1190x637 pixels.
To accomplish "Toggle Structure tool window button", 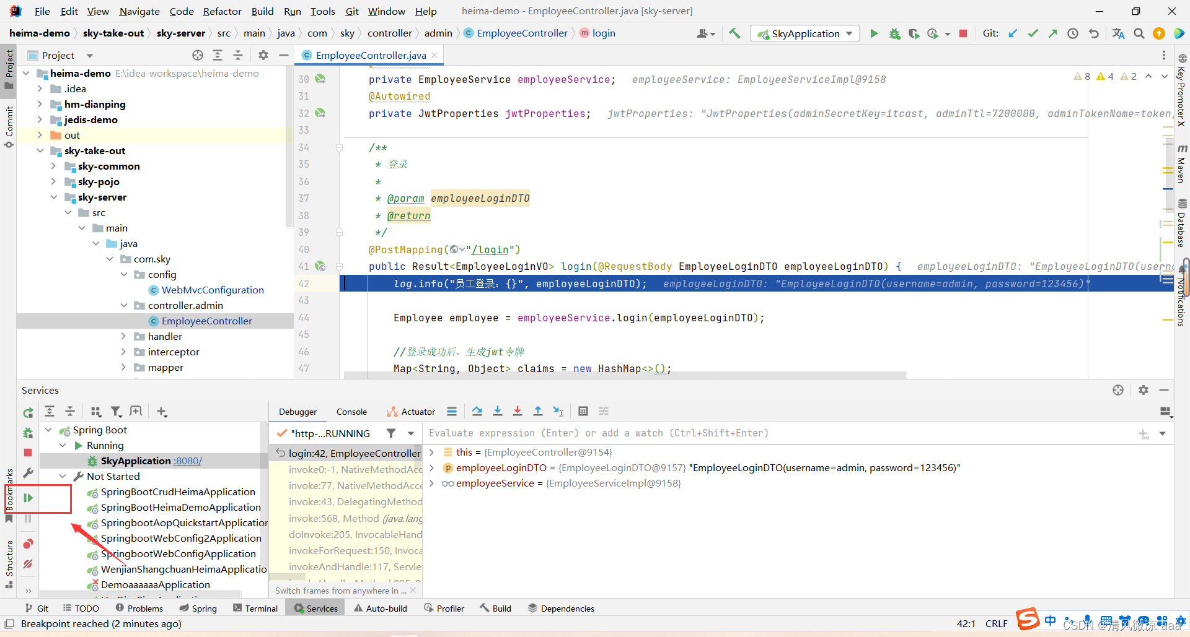I will coord(9,563).
